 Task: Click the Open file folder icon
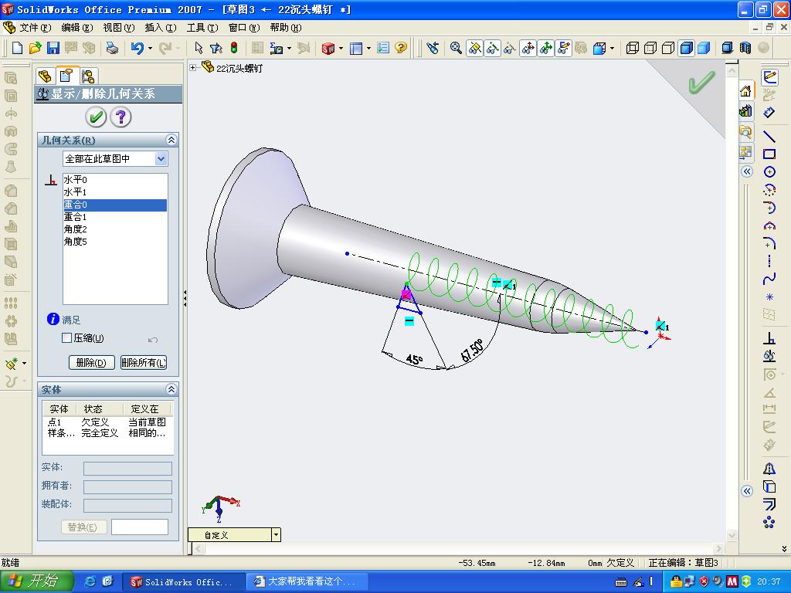pyautogui.click(x=35, y=48)
